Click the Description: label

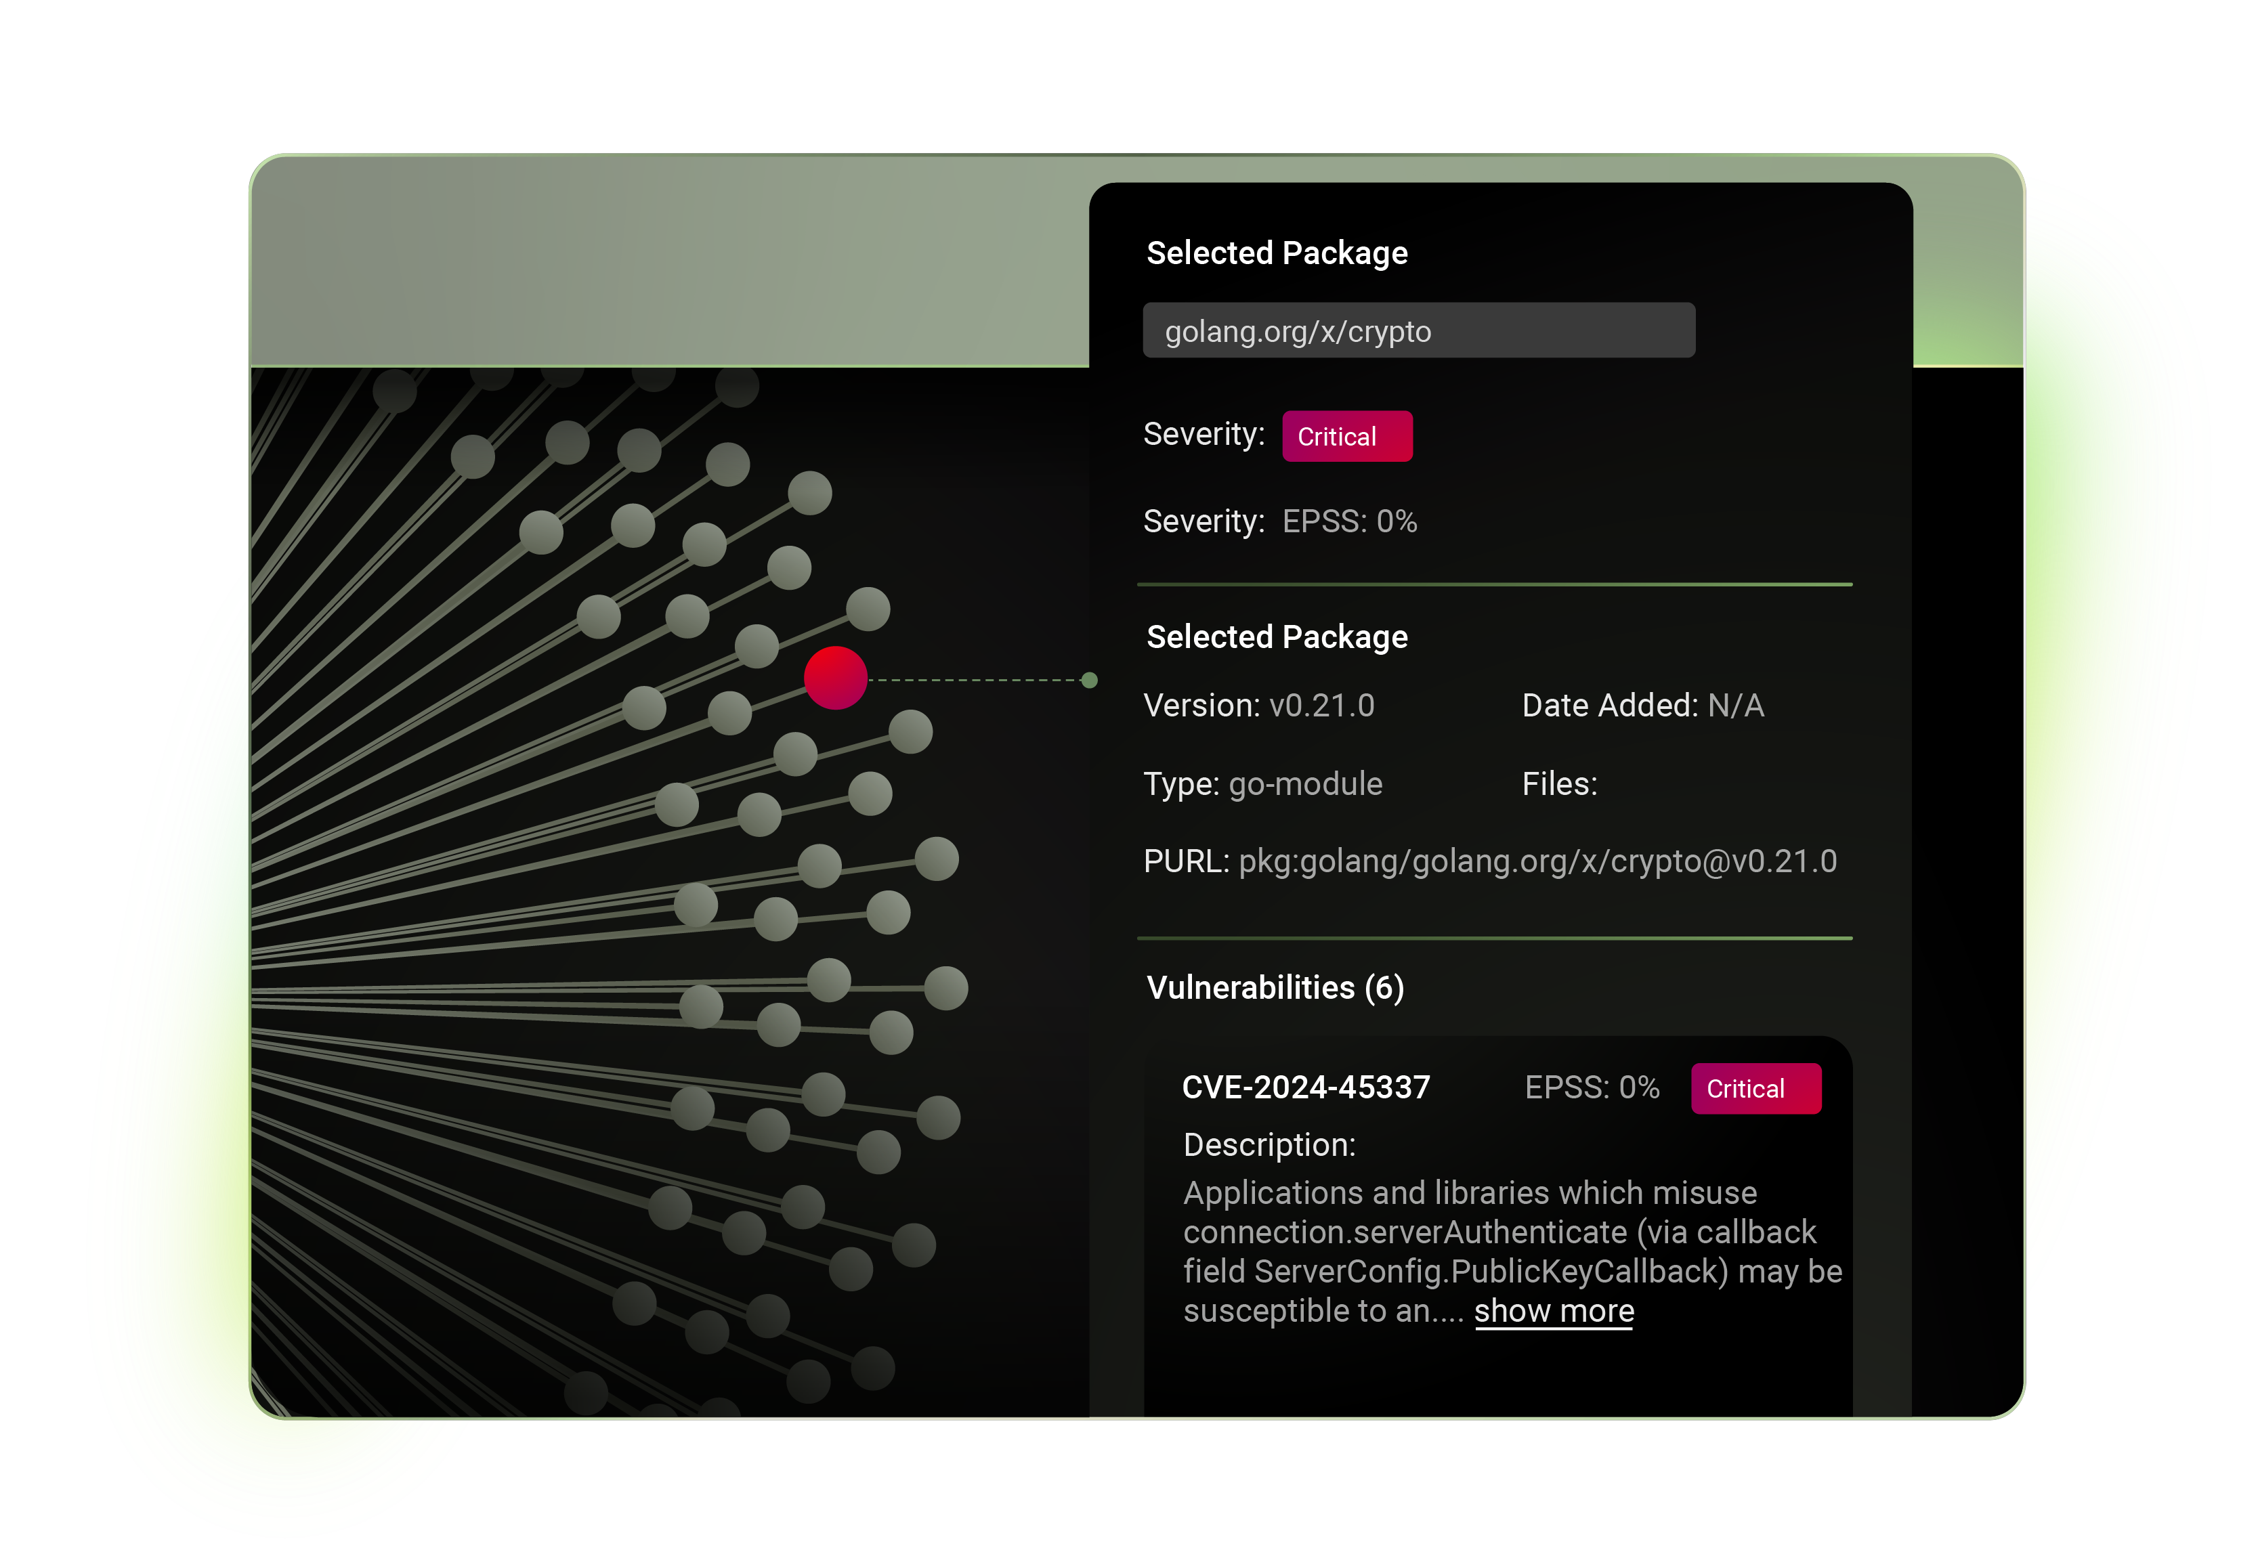coord(1269,1146)
